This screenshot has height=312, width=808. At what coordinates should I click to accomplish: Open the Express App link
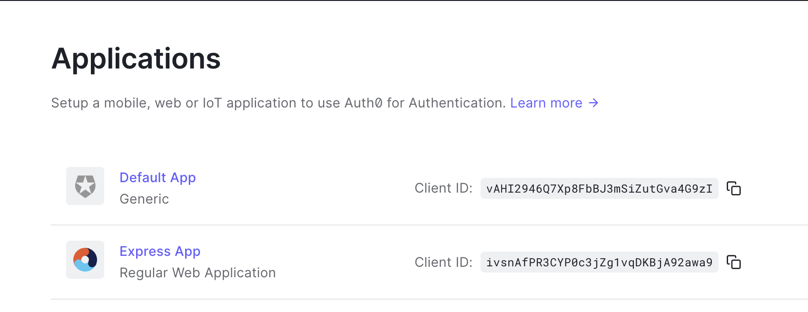[x=160, y=251]
